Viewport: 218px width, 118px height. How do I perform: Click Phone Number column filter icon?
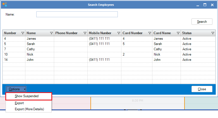85,33
